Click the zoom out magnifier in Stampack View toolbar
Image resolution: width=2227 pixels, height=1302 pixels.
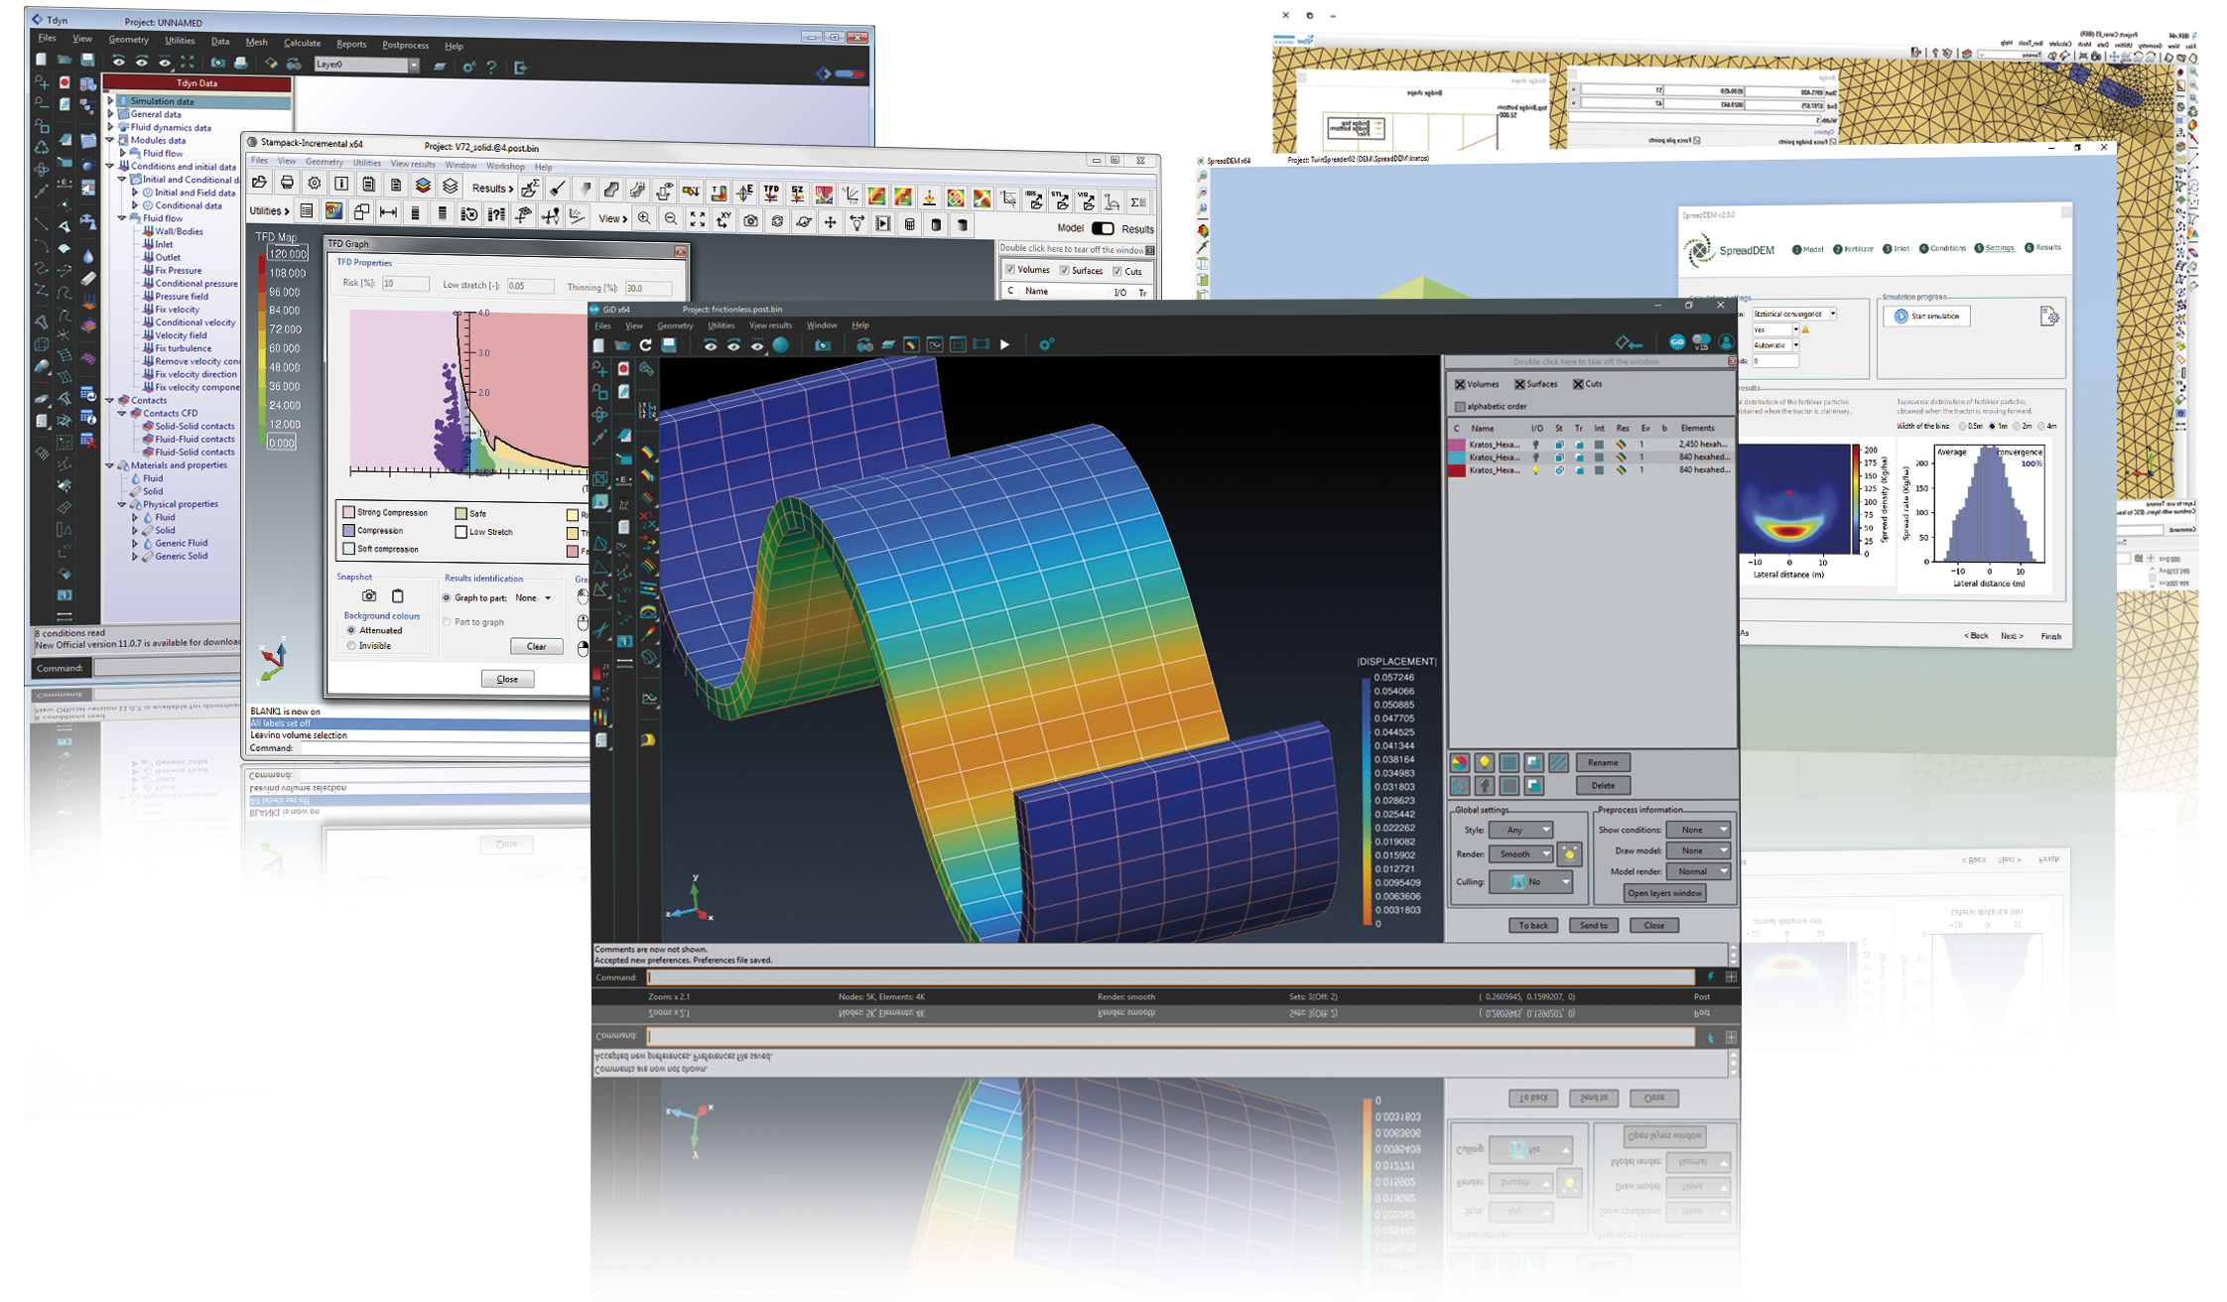click(671, 219)
